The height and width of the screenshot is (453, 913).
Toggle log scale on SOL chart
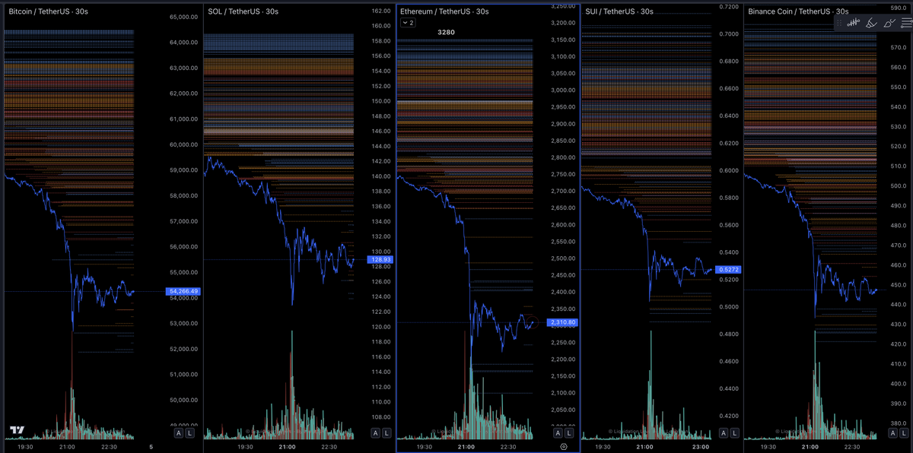386,432
